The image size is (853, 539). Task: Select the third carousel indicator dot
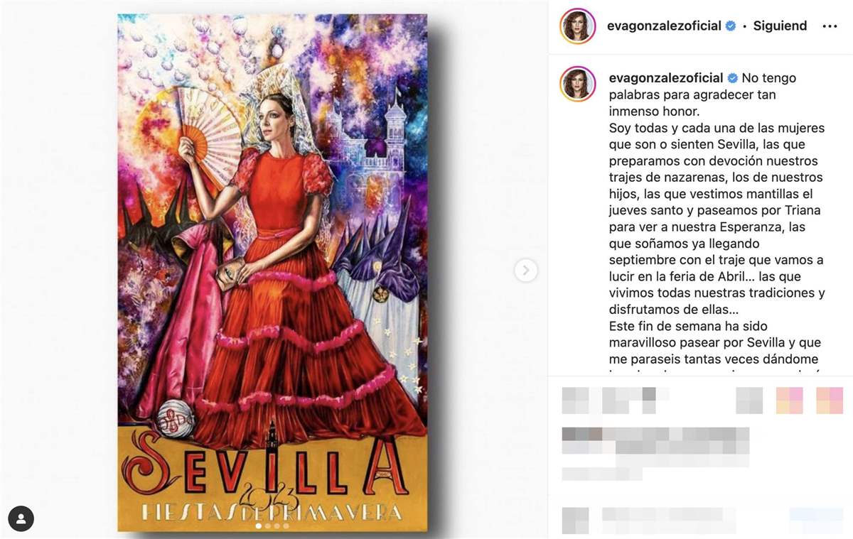coord(277,526)
